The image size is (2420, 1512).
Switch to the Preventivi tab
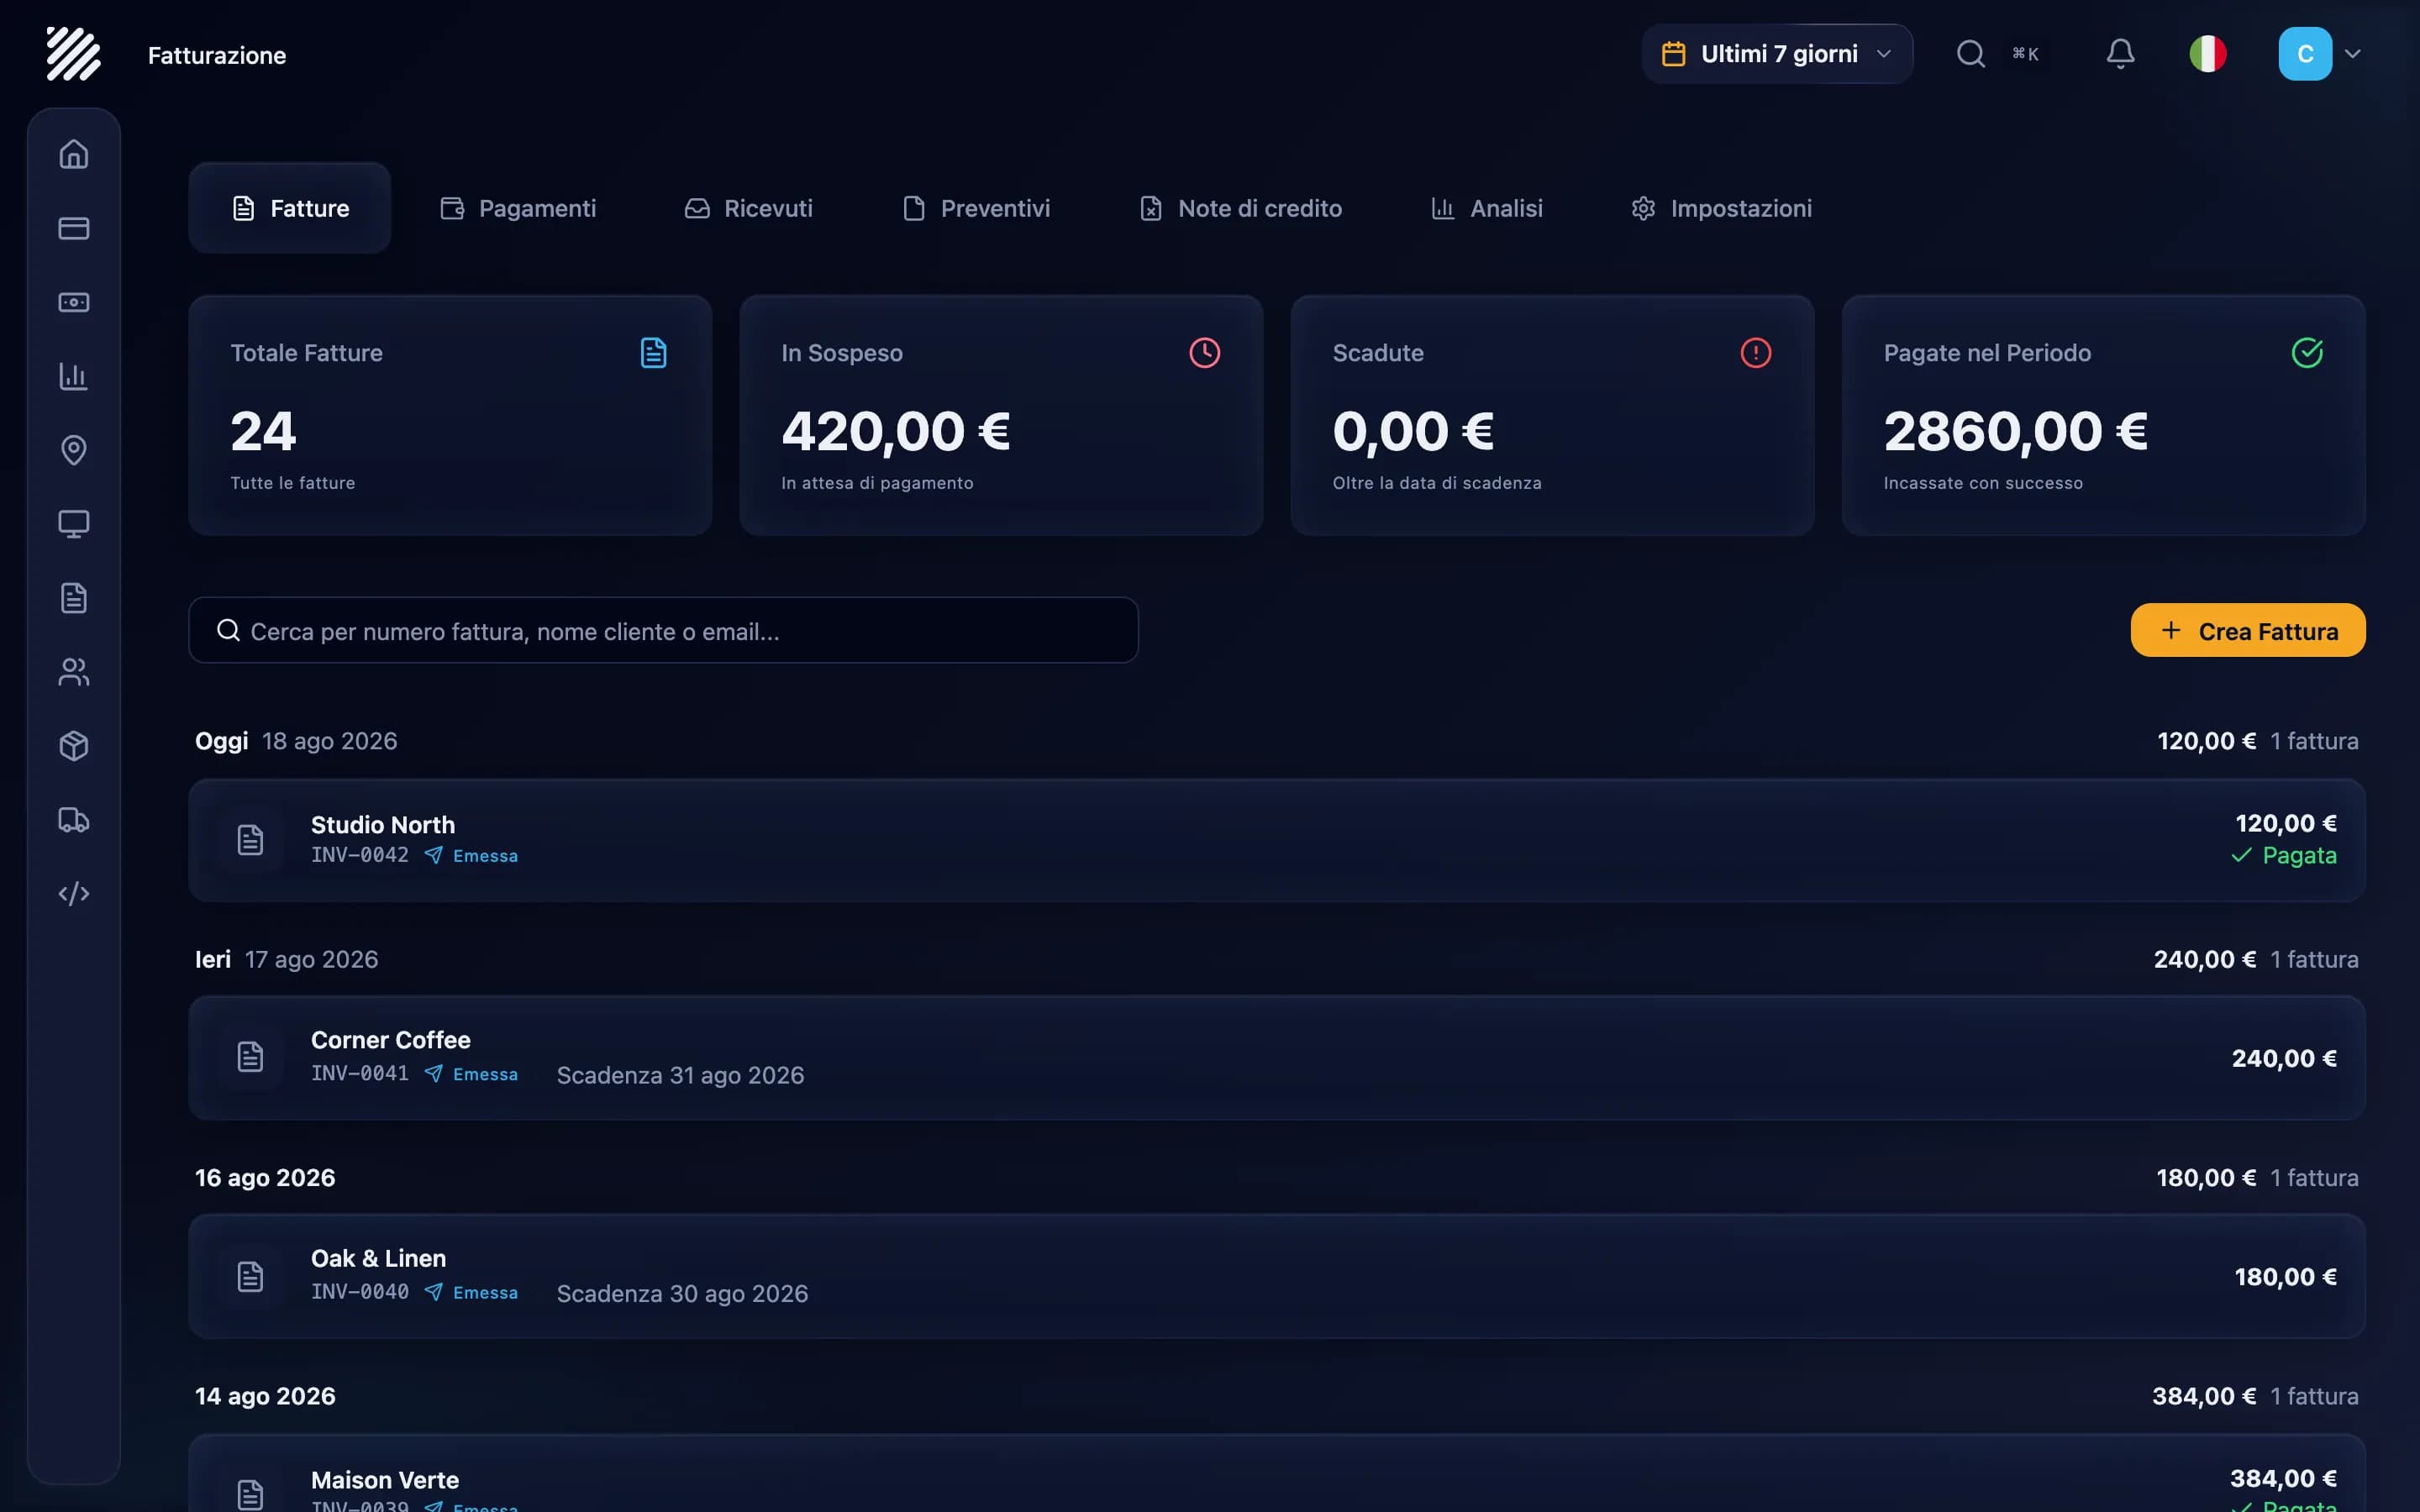click(x=976, y=208)
